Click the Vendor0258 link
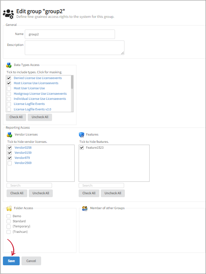This screenshot has height=274, width=206. (x=23, y=148)
